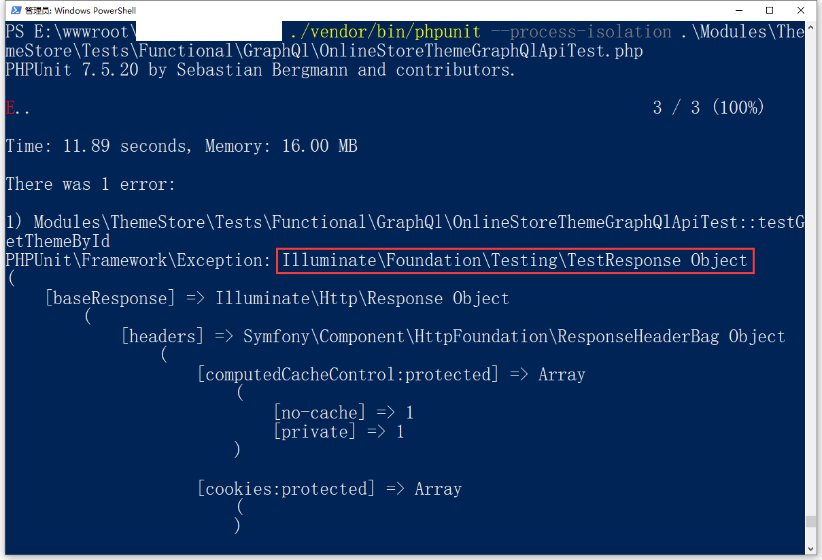Click the scrollbar down arrow

click(810, 548)
